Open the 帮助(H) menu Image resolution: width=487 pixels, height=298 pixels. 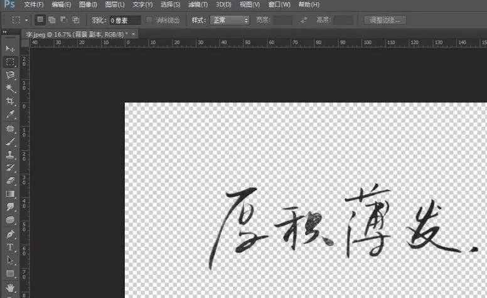[x=309, y=4]
